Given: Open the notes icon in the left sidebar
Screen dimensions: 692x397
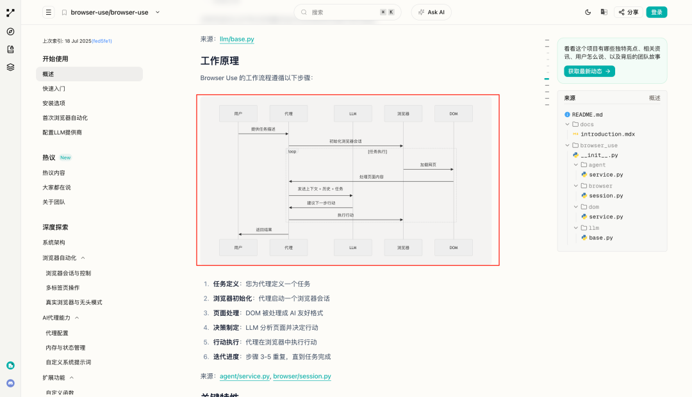Looking at the screenshot, I should tap(10, 49).
